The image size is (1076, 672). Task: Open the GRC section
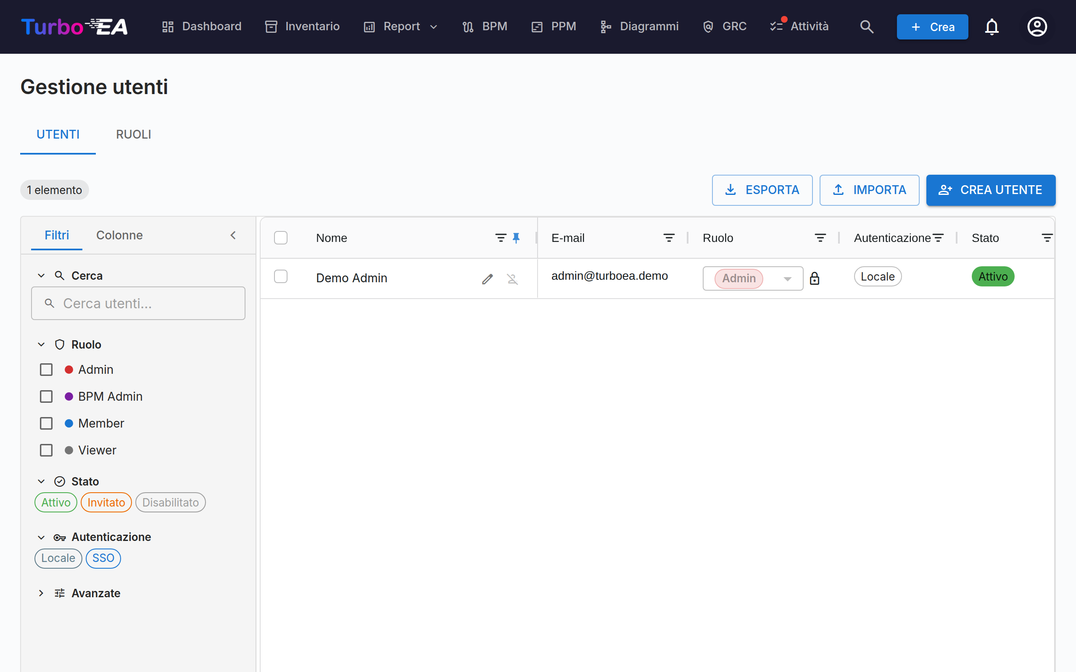[724, 26]
